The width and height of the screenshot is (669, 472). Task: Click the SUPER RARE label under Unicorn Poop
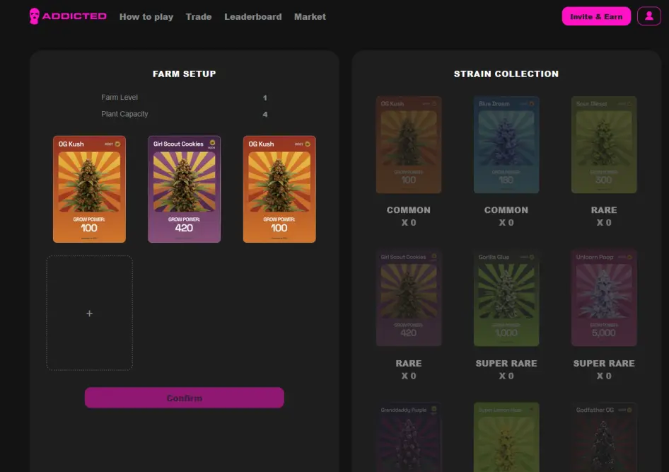click(x=604, y=363)
